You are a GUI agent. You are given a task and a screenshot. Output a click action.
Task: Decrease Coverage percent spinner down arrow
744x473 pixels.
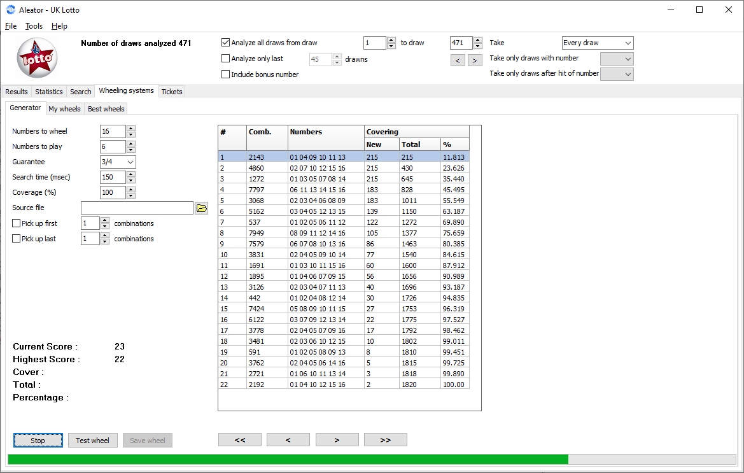(x=132, y=195)
